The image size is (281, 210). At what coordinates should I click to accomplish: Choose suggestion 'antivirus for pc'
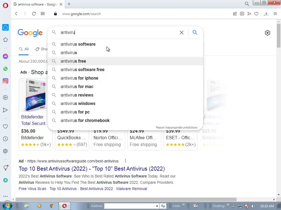point(125,112)
